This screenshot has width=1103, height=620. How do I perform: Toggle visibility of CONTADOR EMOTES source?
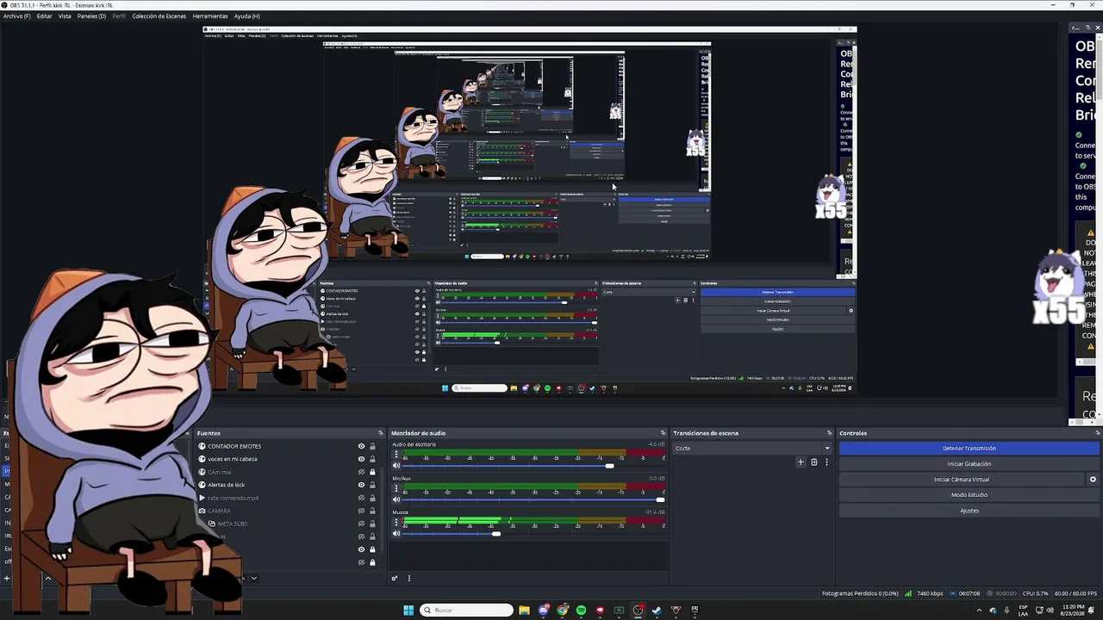(361, 446)
